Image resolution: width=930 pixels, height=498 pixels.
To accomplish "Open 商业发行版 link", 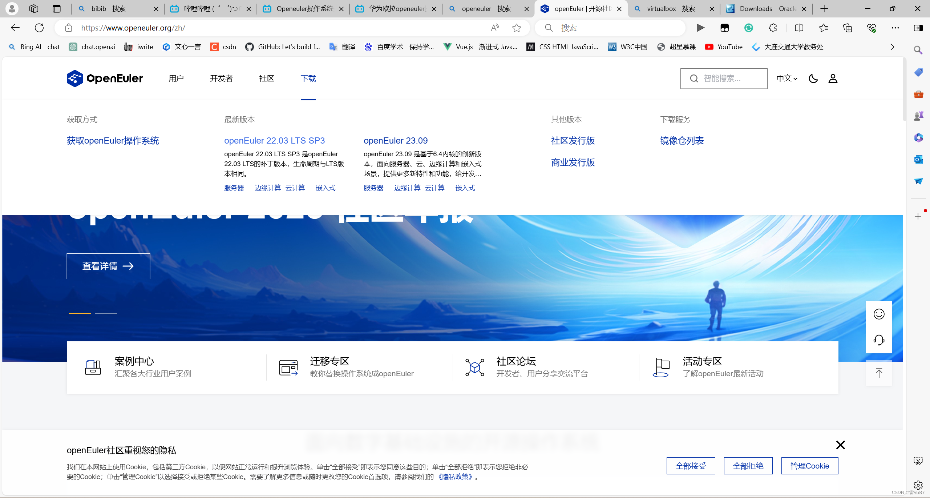I will [x=573, y=162].
